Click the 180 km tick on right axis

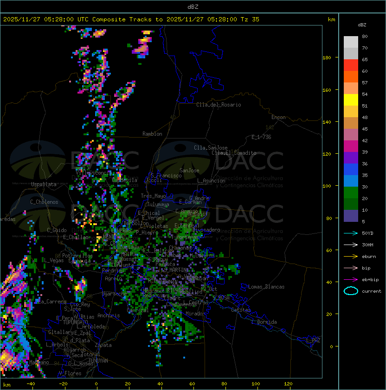click(327, 57)
